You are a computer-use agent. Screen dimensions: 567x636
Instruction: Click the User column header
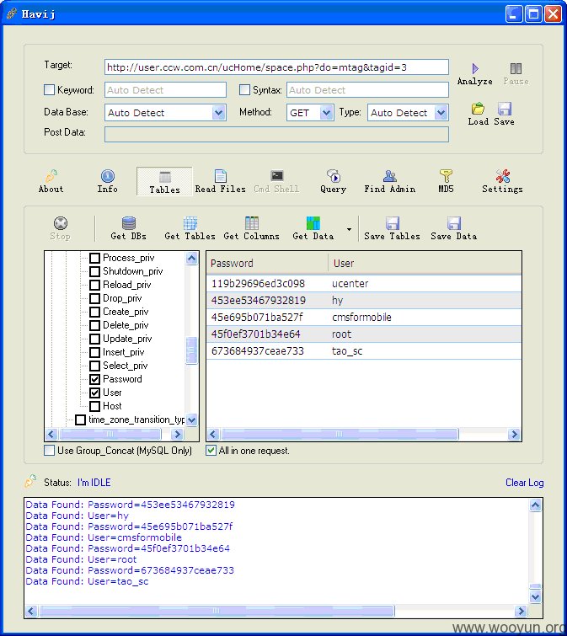pos(425,263)
